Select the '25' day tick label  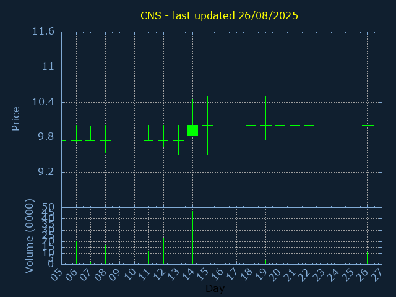click(348, 274)
